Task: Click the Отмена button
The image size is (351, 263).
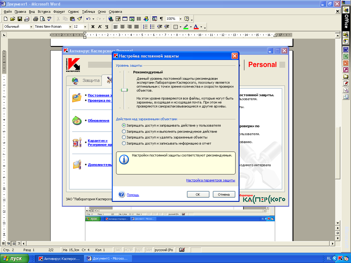Action: click(224, 195)
